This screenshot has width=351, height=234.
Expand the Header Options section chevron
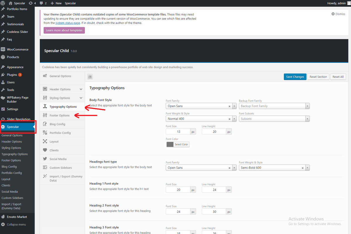click(x=81, y=89)
